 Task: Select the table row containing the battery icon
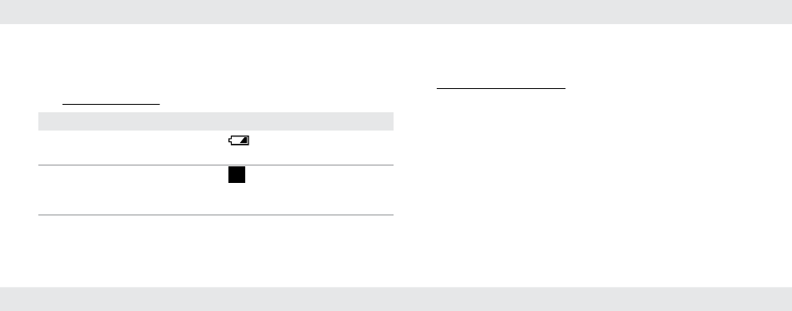(216, 147)
